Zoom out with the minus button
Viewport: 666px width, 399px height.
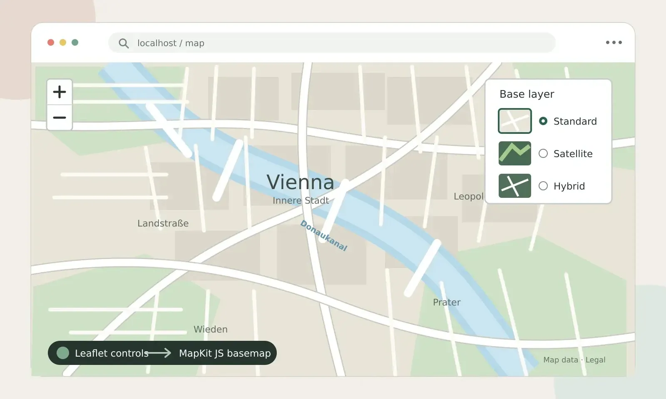click(x=60, y=118)
